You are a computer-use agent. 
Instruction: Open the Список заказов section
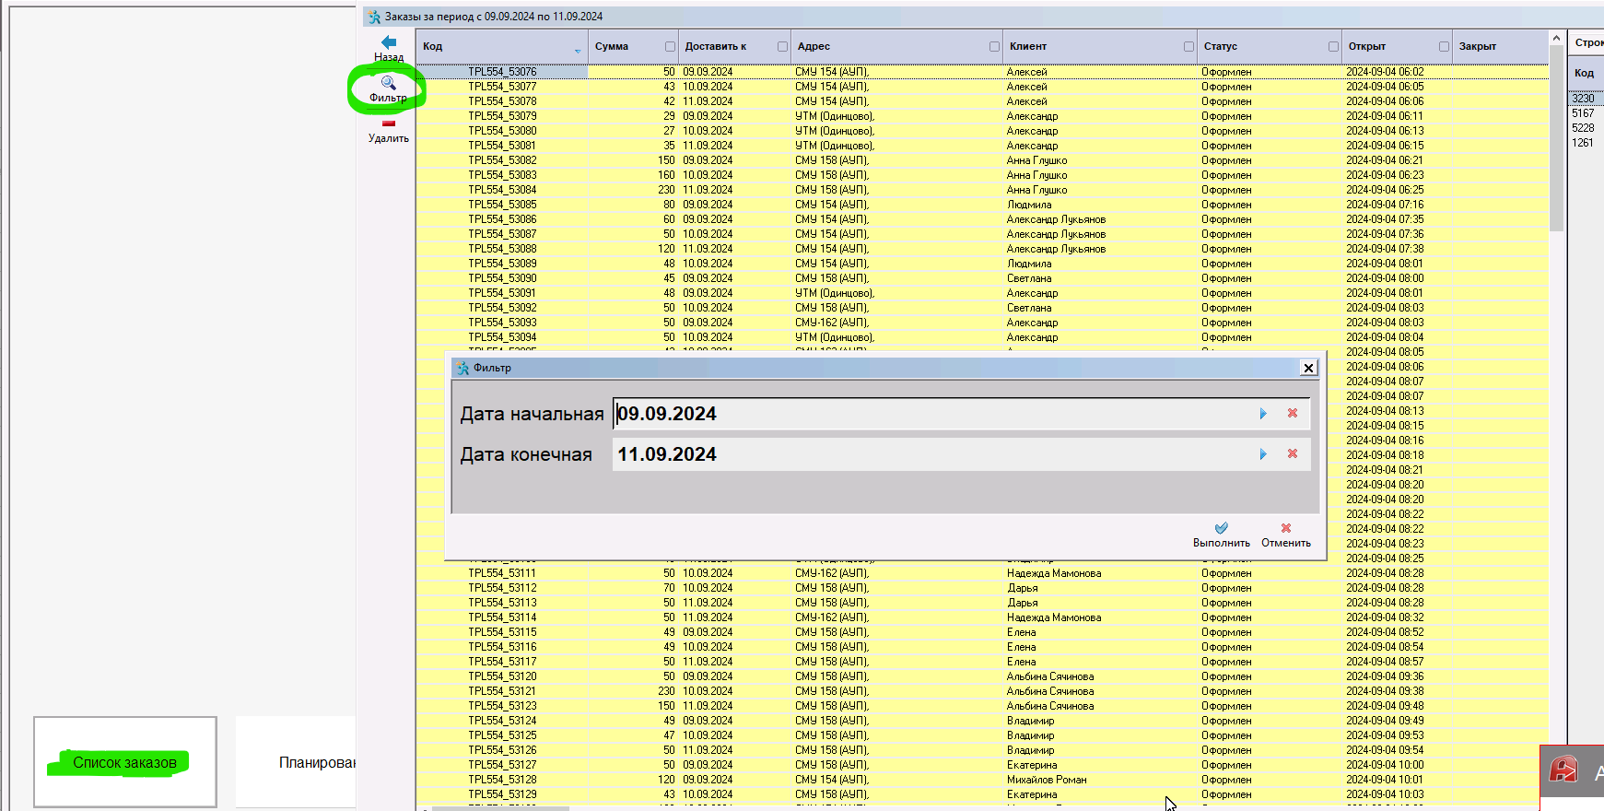pyautogui.click(x=125, y=762)
